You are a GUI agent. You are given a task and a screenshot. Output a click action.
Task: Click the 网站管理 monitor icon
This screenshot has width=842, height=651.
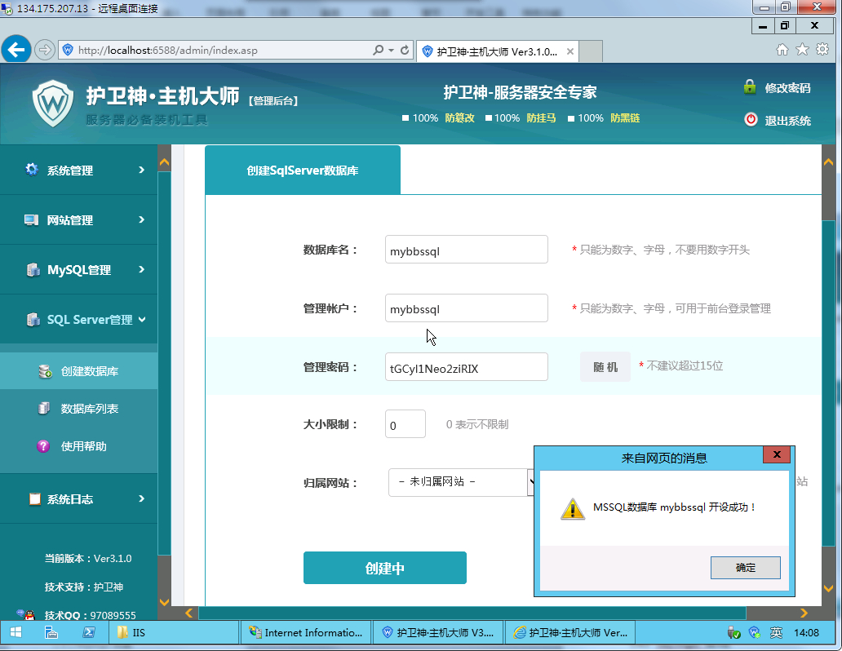tap(31, 220)
